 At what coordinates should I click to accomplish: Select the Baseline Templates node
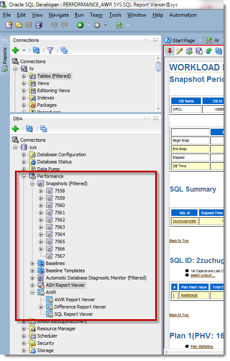tap(65, 271)
